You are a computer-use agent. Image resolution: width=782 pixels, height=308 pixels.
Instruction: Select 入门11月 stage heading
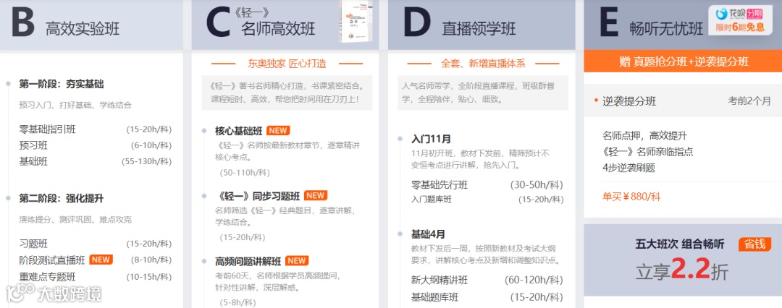coord(431,139)
